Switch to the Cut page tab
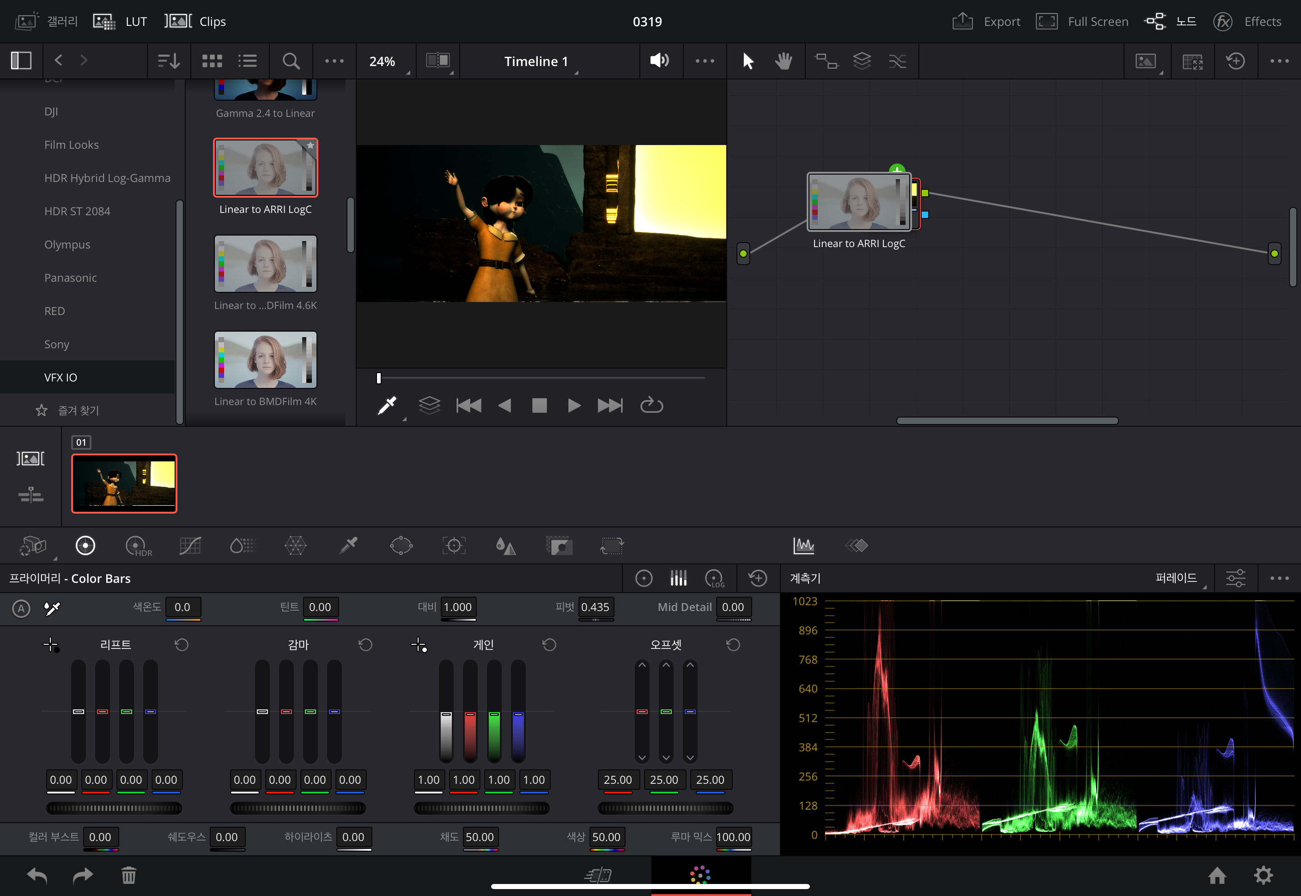The width and height of the screenshot is (1301, 896). coord(599,875)
